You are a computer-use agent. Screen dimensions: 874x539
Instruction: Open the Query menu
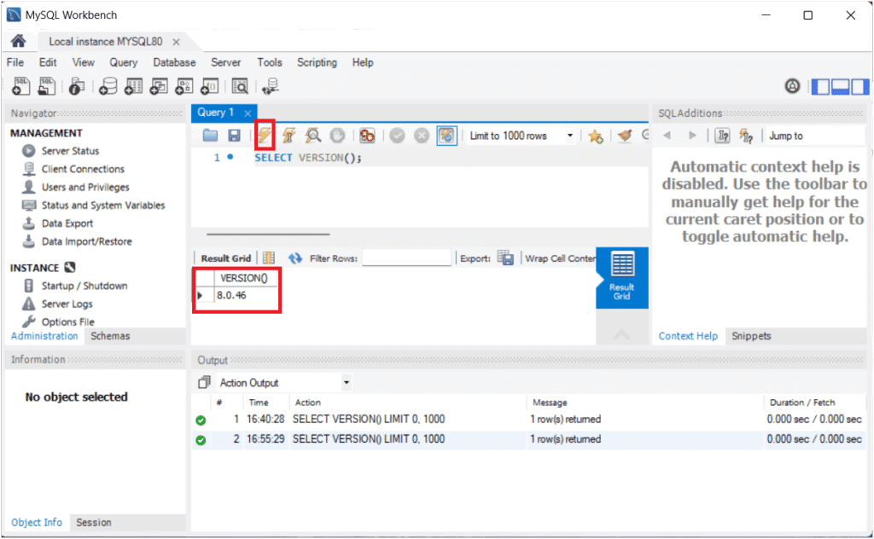pyautogui.click(x=123, y=62)
